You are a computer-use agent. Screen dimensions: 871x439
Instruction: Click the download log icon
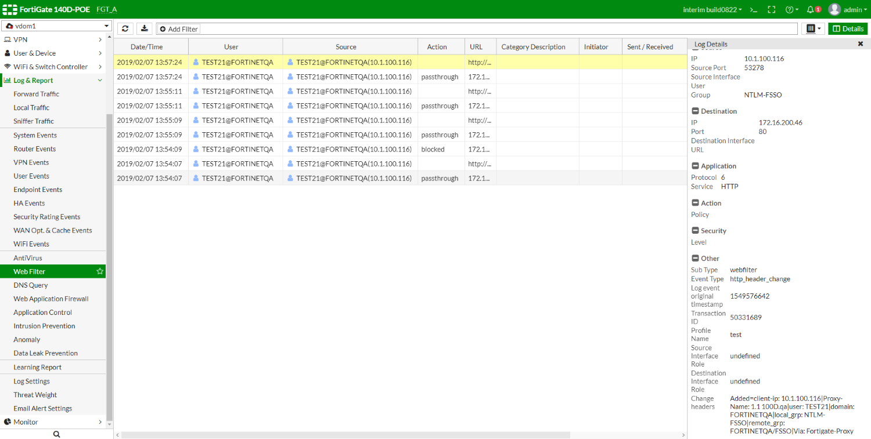click(x=145, y=29)
